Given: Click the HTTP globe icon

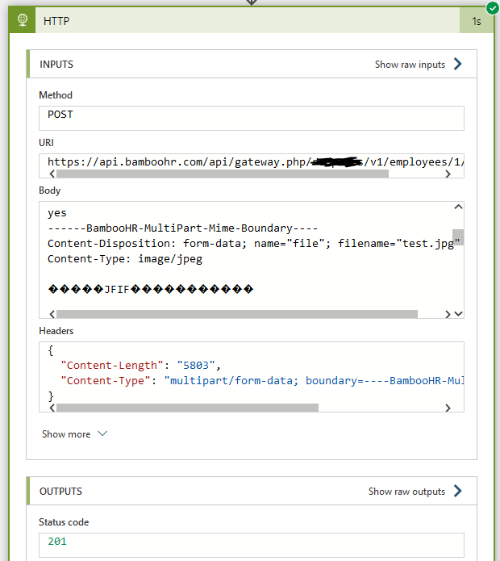Looking at the screenshot, I should pyautogui.click(x=22, y=21).
